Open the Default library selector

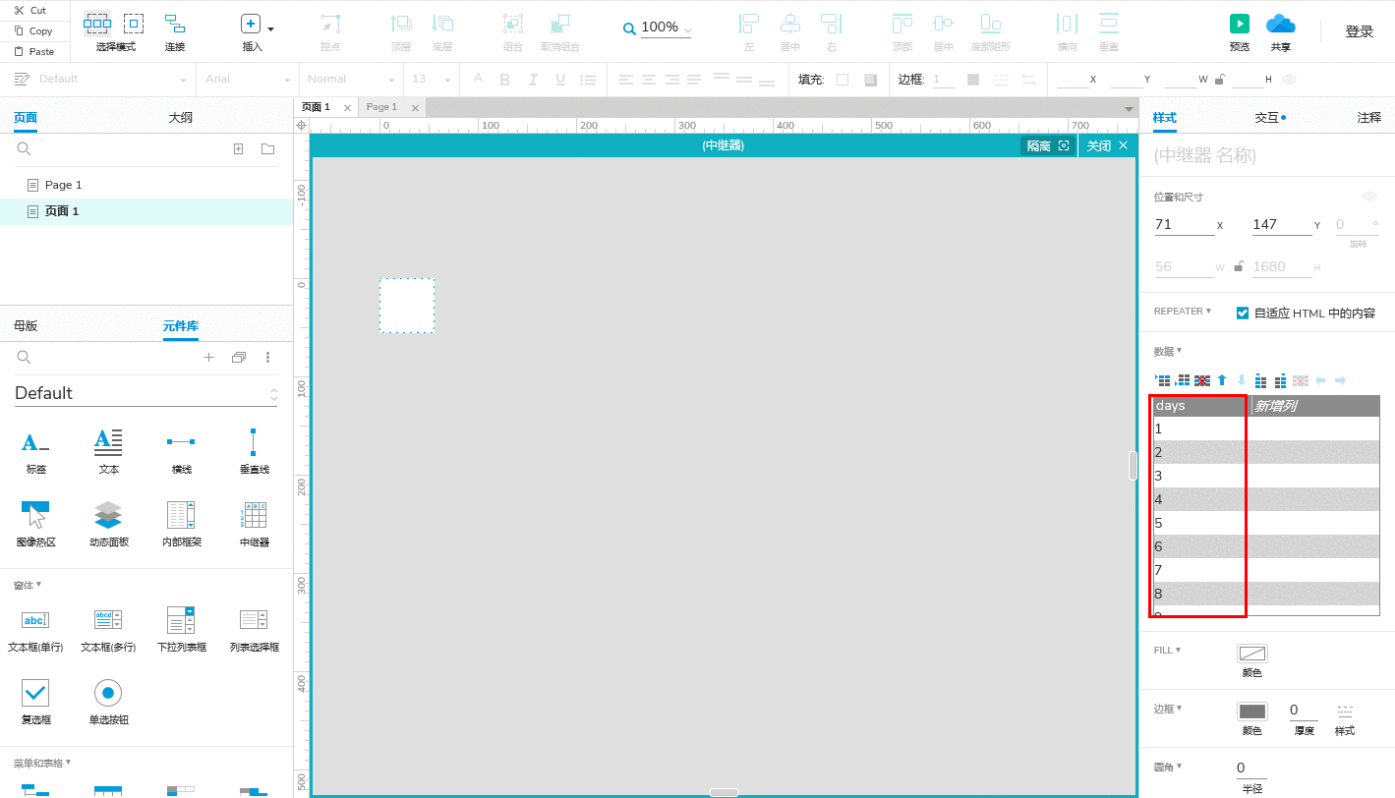click(146, 393)
